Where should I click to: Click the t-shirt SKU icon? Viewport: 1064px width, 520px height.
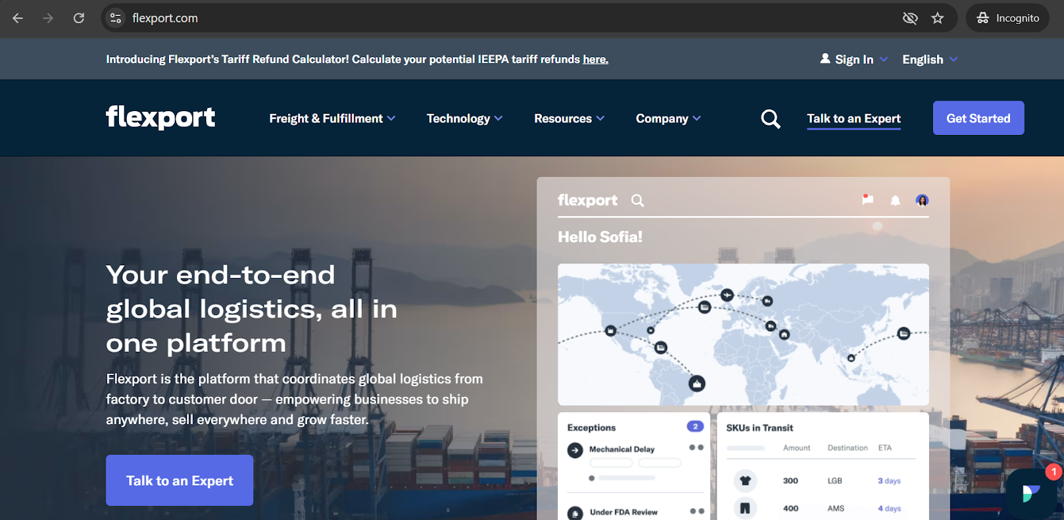pyautogui.click(x=745, y=480)
